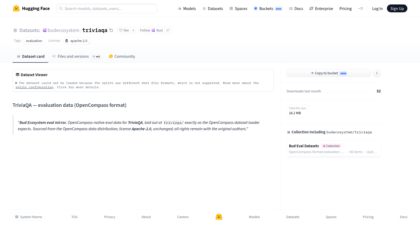Open the Spaces footer link

[331, 217]
